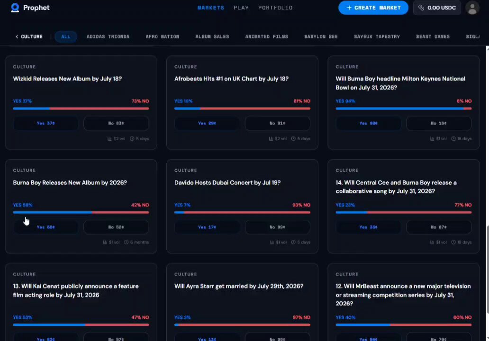
Task: Open the 0.00 USDC balance button
Action: pyautogui.click(x=437, y=8)
